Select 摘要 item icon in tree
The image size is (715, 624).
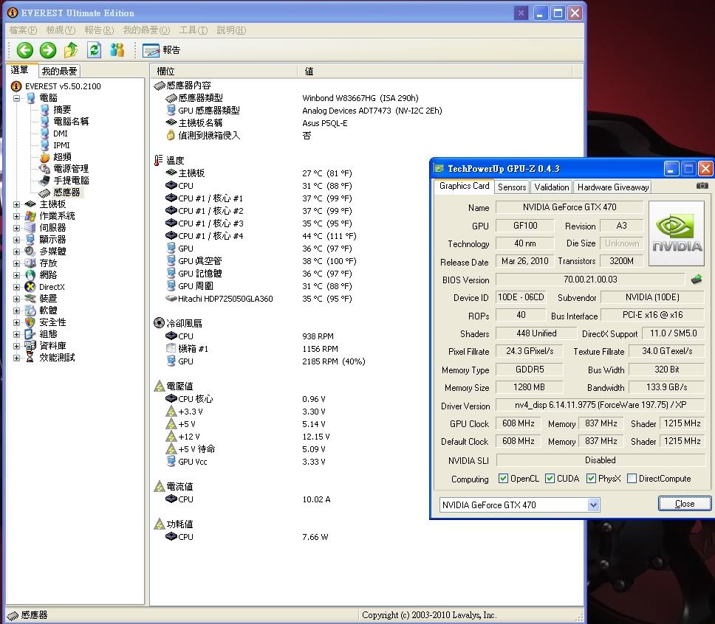44,110
